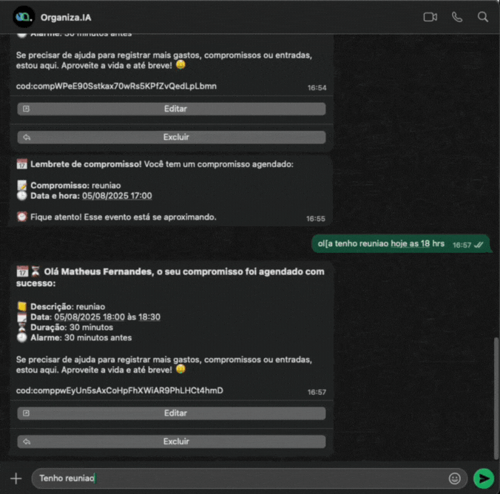Open the Organiza.IA profile picture
Viewport: 500px width, 494px height.
[x=23, y=16]
